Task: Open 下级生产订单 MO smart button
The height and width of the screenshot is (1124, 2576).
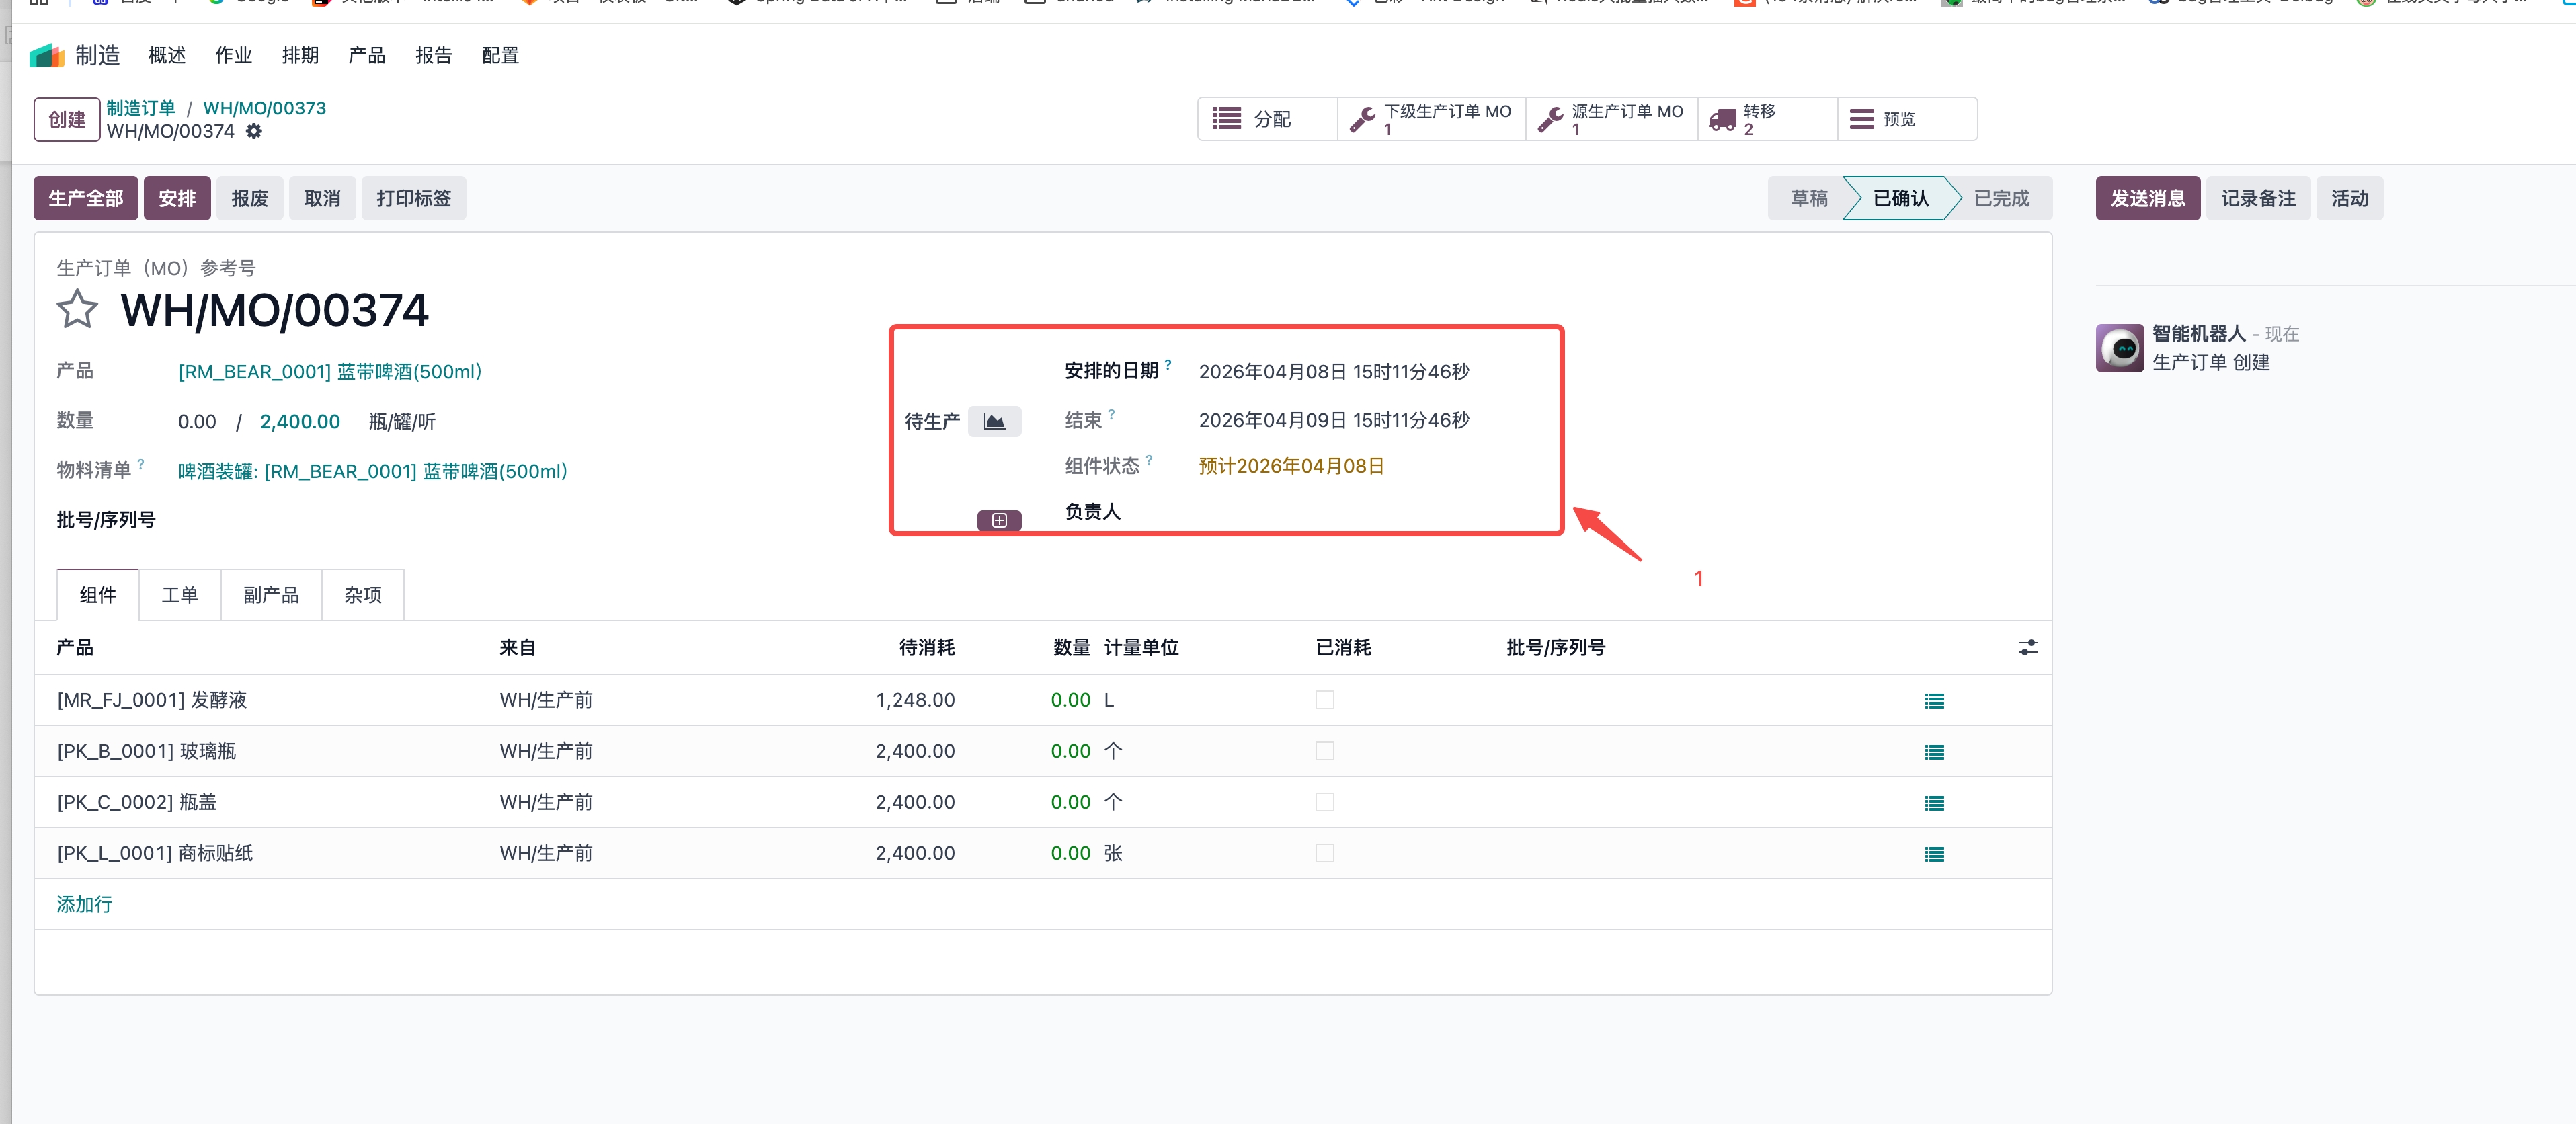Action: click(1431, 119)
